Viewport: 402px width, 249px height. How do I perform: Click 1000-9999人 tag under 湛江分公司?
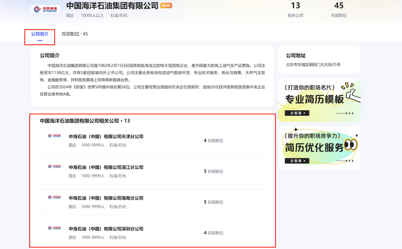pyautogui.click(x=93, y=176)
